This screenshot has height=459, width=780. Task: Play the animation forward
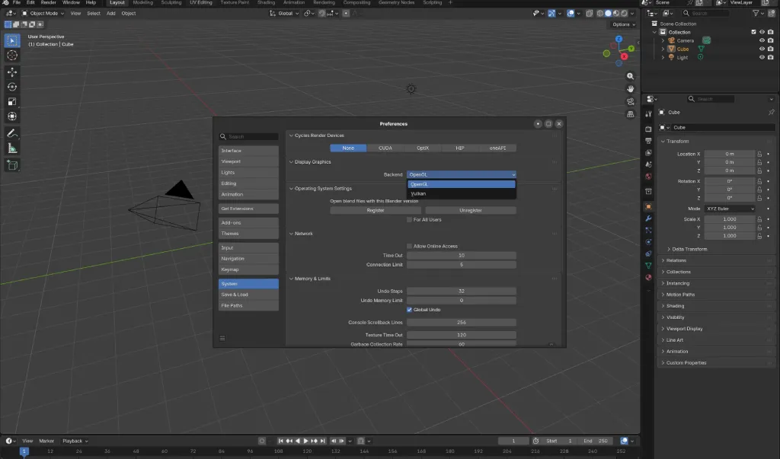(305, 441)
